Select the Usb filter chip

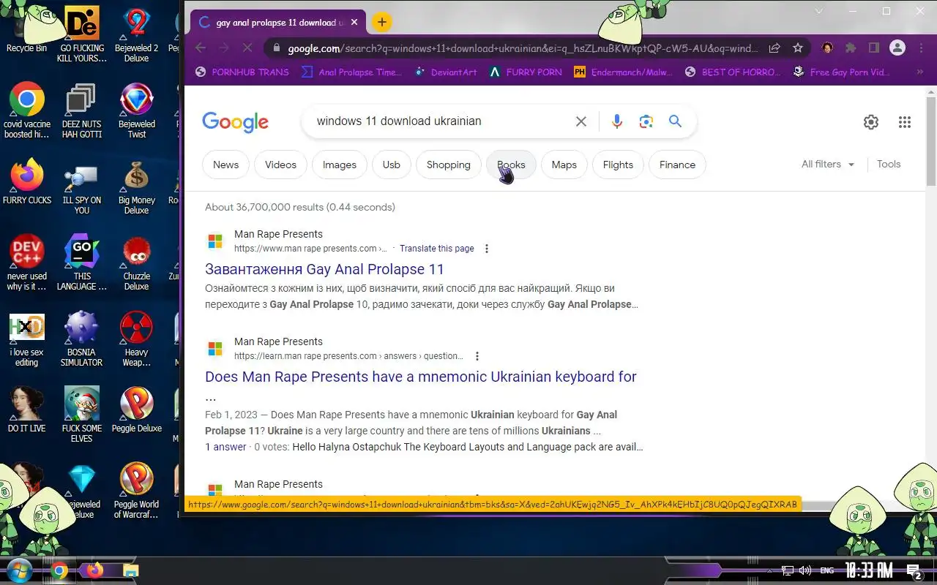tap(392, 165)
